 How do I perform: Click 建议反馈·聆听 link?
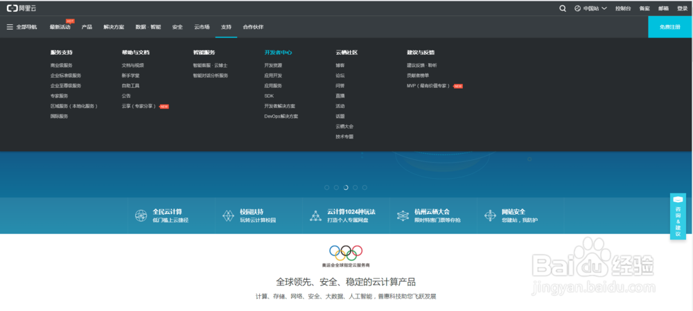tap(422, 65)
